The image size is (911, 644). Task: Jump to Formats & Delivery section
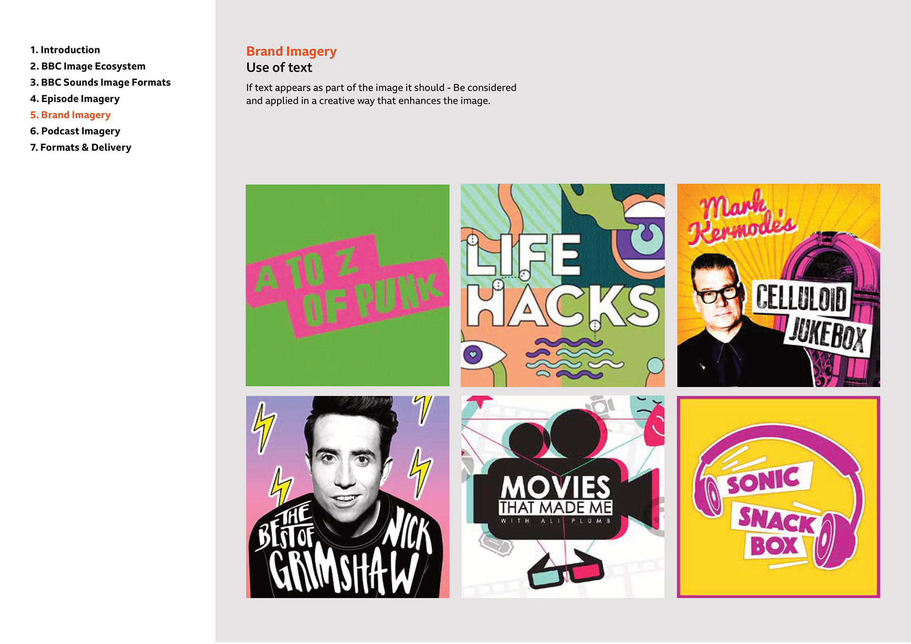(80, 147)
